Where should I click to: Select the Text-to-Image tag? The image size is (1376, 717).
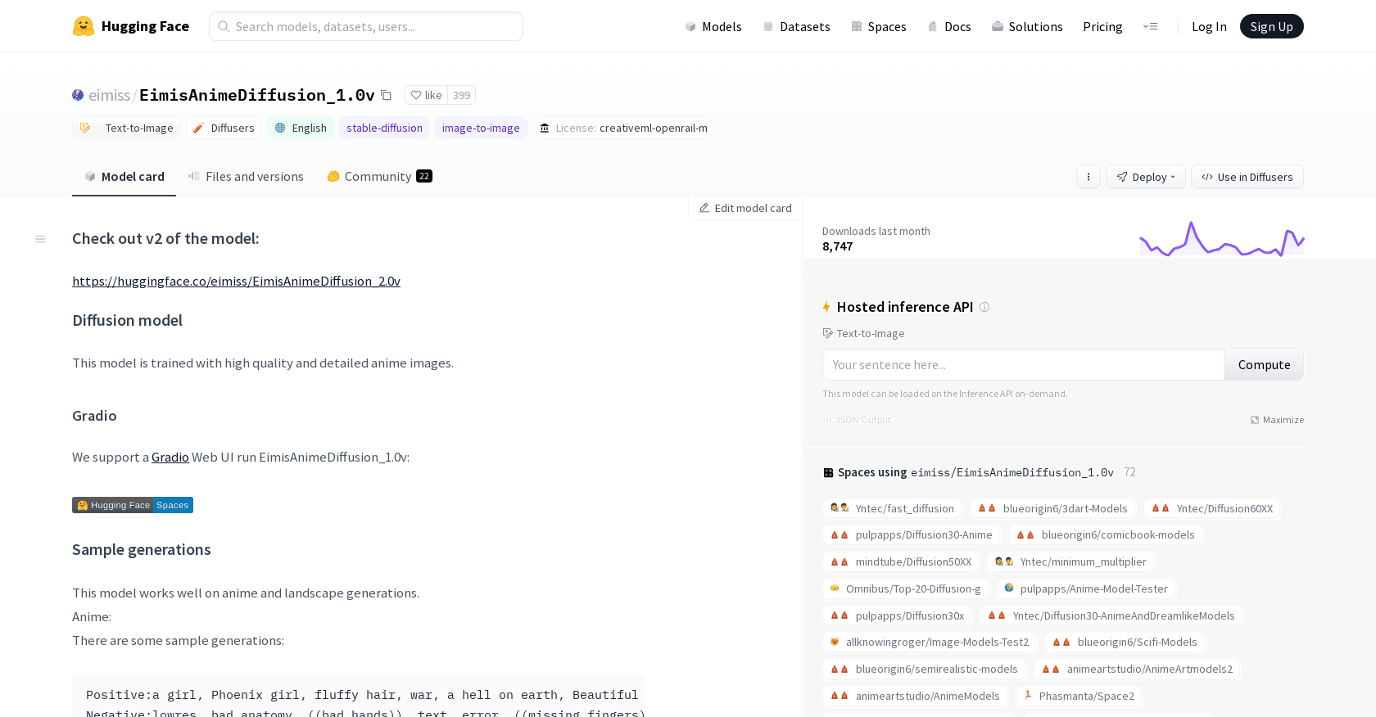pyautogui.click(x=126, y=128)
